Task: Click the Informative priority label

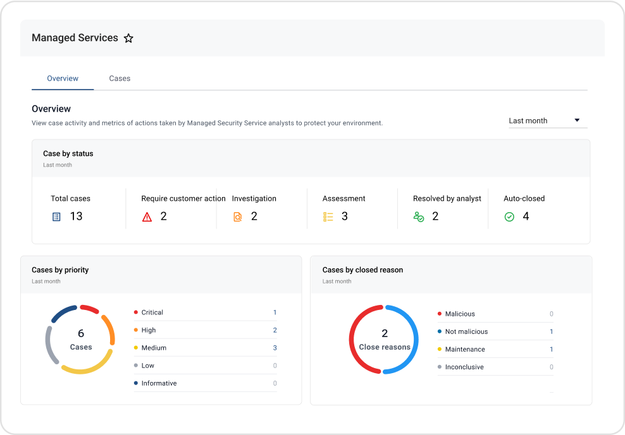Action: coord(159,383)
